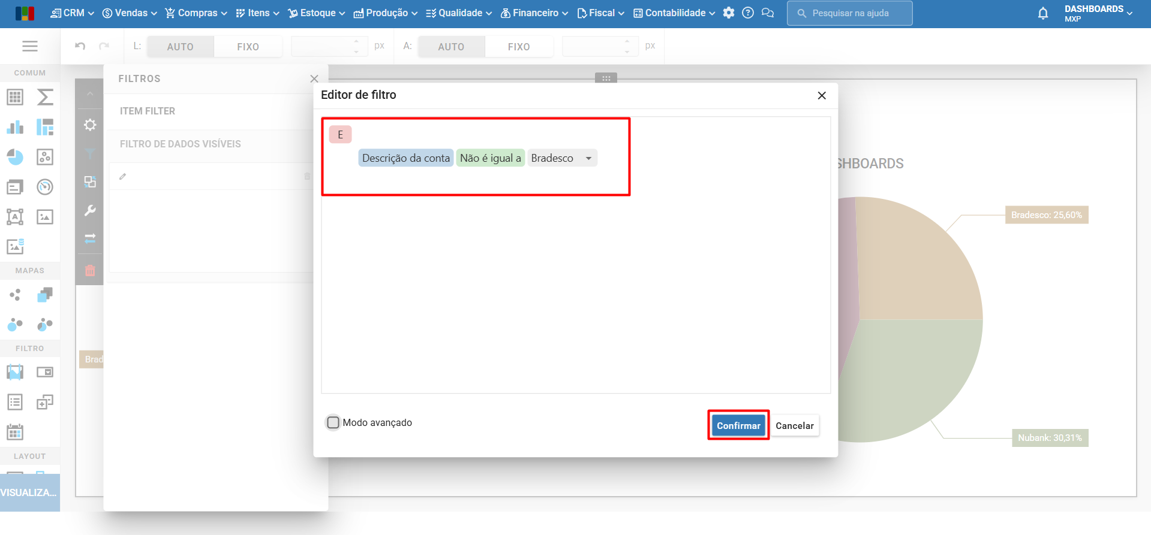Insert a Bubble Map item
Viewport: 1151px width, 535px height.
click(x=15, y=325)
